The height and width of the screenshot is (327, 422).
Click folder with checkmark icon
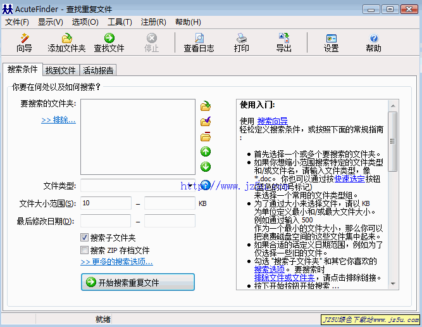pos(206,122)
